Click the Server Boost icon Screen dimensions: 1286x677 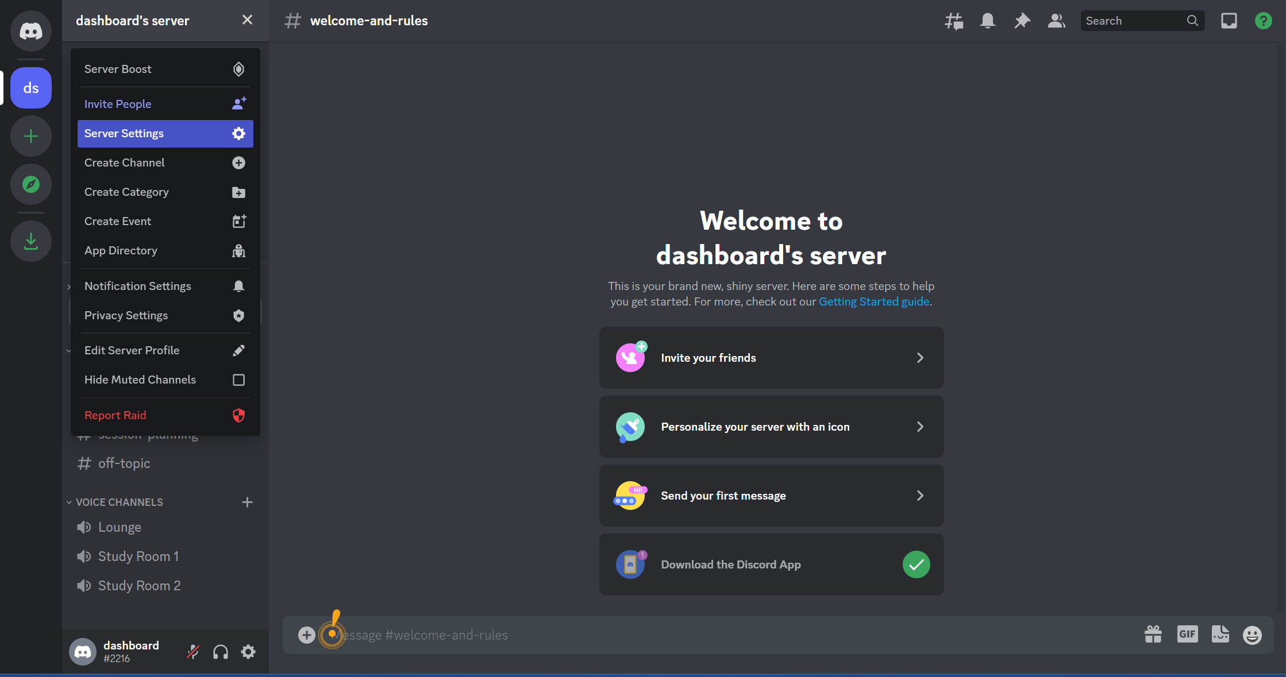[x=239, y=69]
